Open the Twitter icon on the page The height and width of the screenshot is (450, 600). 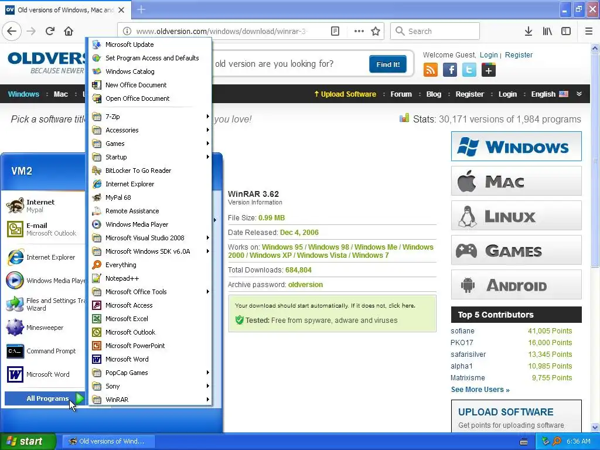pos(469,70)
